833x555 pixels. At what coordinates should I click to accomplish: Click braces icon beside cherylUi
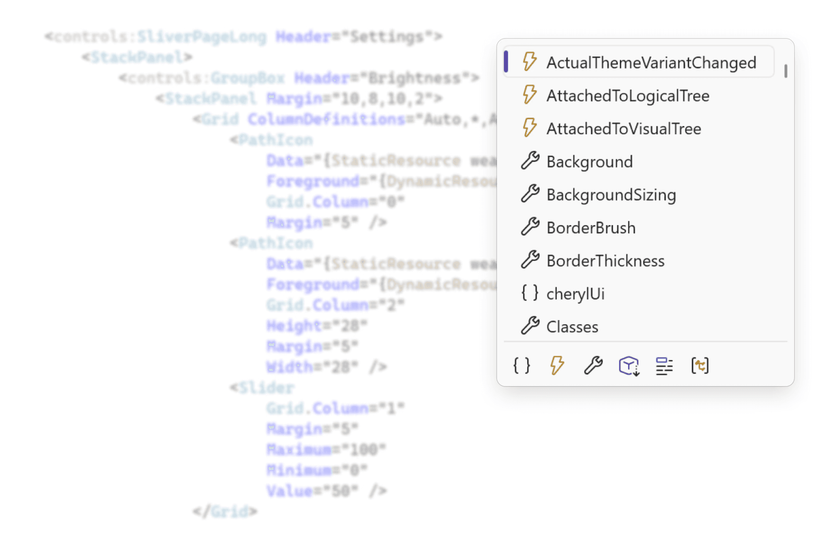tap(530, 293)
